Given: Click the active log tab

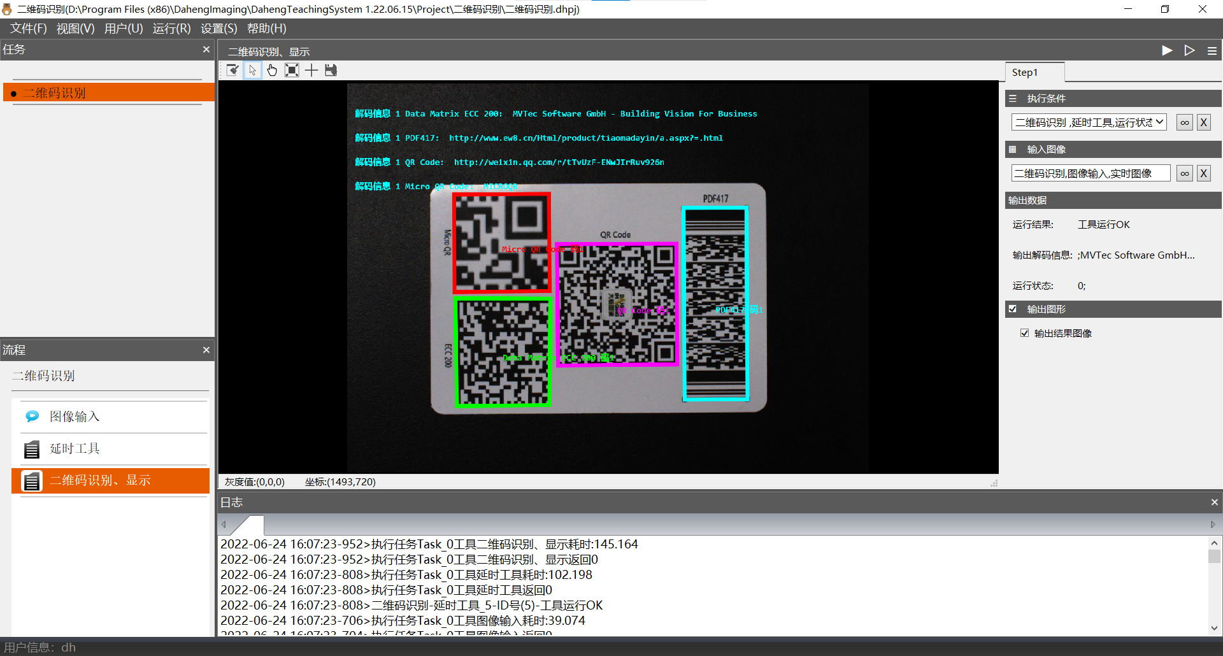Looking at the screenshot, I should click(248, 525).
